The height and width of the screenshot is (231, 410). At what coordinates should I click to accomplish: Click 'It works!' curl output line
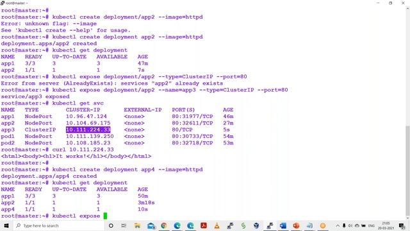point(76,156)
